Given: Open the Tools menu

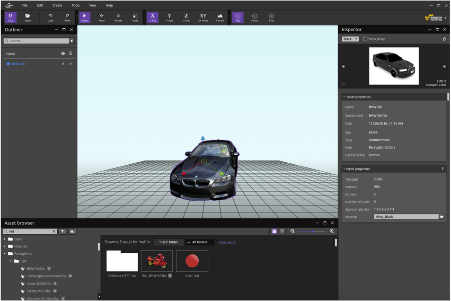Looking at the screenshot, I should pyautogui.click(x=76, y=5).
